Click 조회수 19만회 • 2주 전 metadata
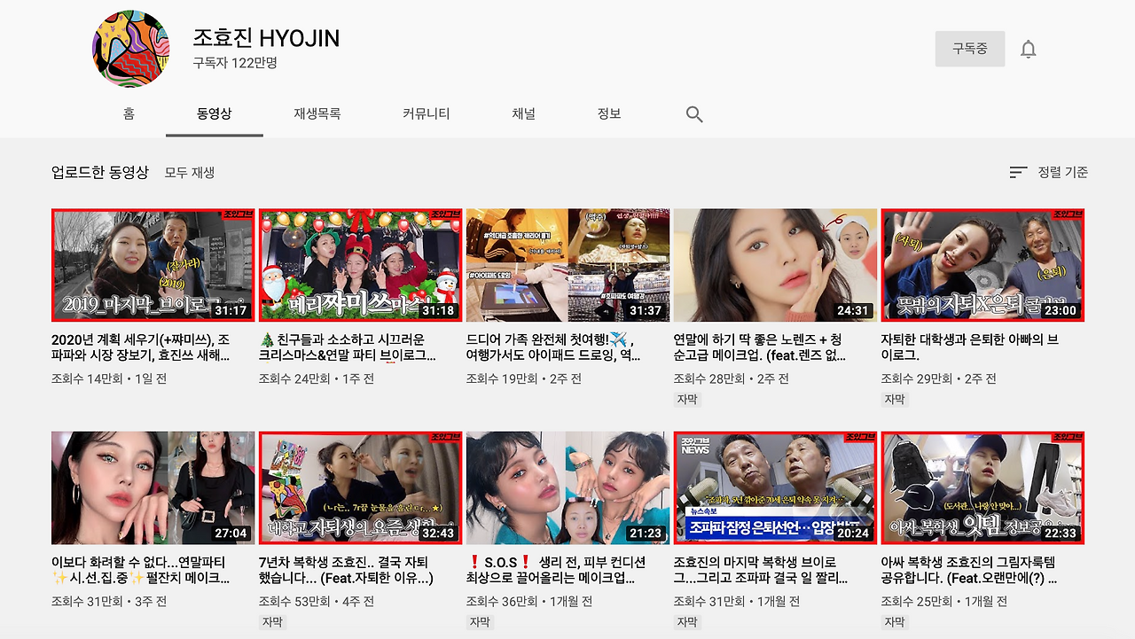 524,378
